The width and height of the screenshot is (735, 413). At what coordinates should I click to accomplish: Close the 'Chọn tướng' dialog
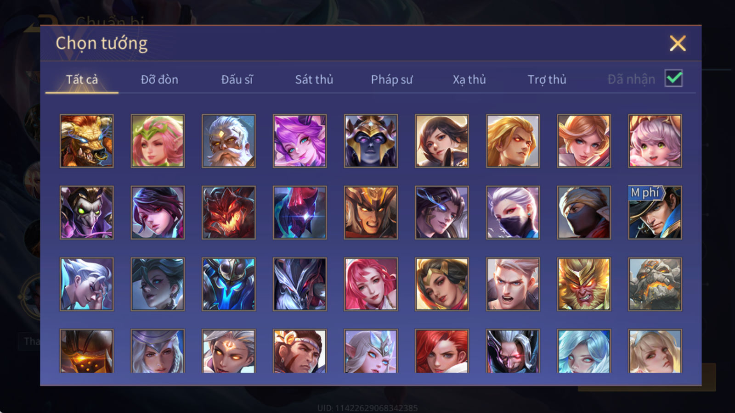(678, 43)
